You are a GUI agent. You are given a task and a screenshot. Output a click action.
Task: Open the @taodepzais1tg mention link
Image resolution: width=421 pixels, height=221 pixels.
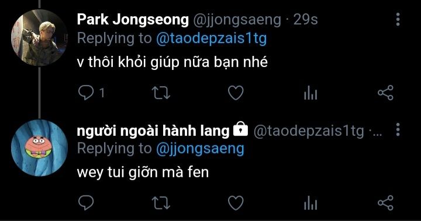tap(211, 39)
